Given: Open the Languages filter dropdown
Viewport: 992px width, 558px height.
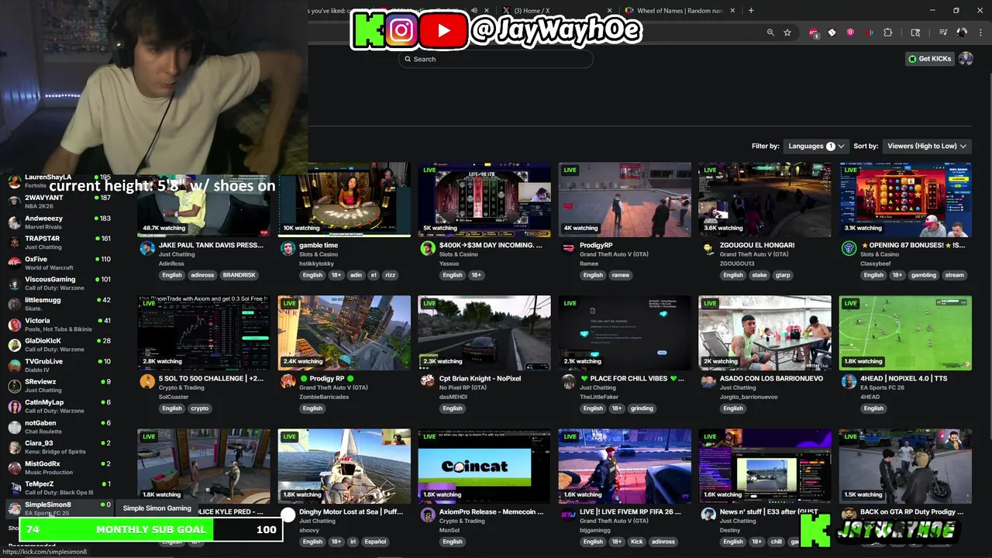Looking at the screenshot, I should (x=815, y=146).
